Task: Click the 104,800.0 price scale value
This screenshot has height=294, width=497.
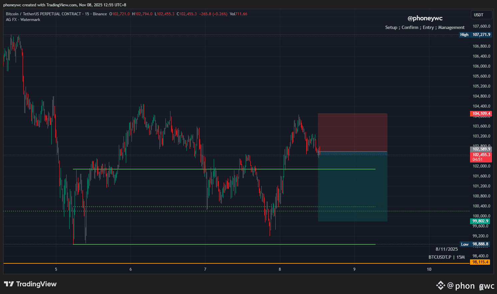Action: (x=481, y=96)
